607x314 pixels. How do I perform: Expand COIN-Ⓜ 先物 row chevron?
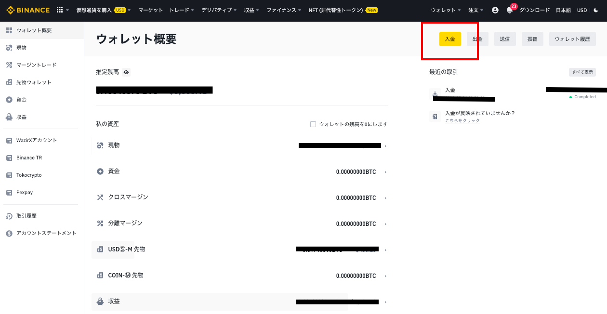pyautogui.click(x=385, y=276)
